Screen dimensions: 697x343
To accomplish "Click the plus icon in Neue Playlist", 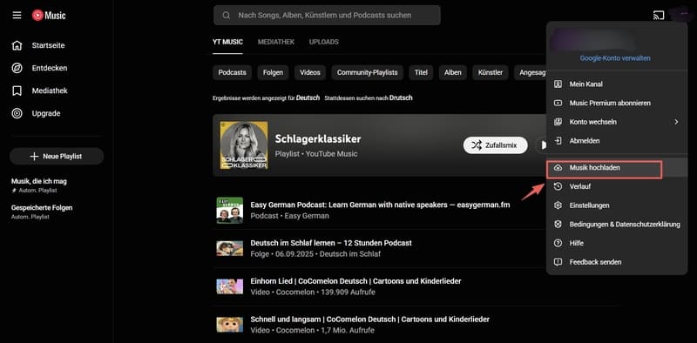I will [34, 157].
